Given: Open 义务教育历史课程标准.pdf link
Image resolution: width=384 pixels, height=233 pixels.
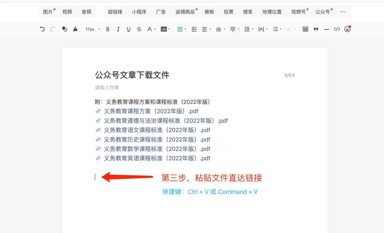Looking at the screenshot, I should pos(157,140).
